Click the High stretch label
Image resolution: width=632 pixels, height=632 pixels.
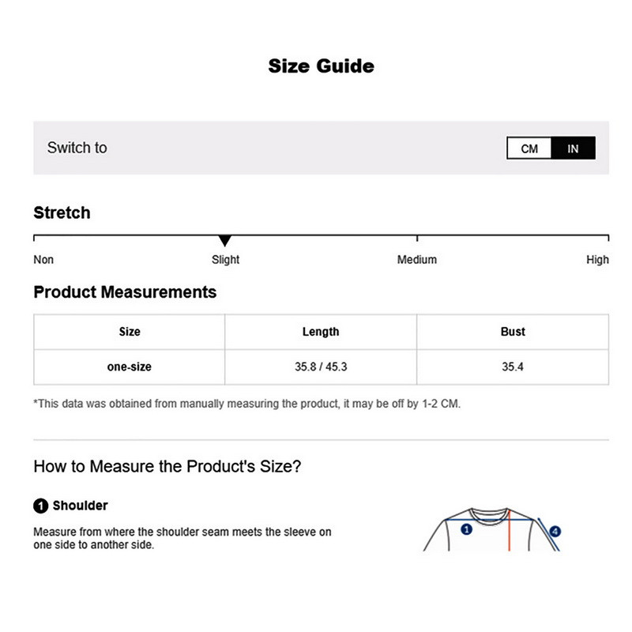point(597,260)
